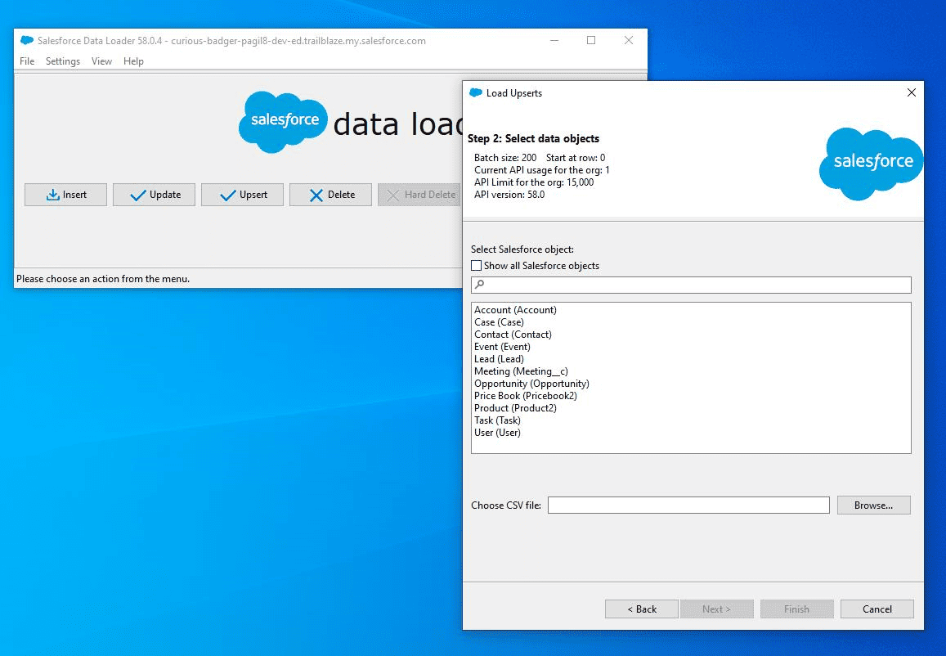Click the Data Loader cloud logo on the title bar
The height and width of the screenshot is (656, 946).
(25, 40)
